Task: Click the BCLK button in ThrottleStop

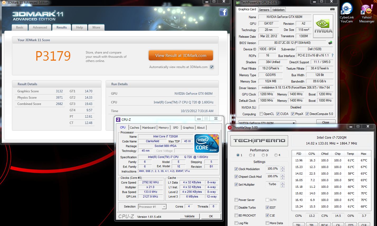Action: pos(324,224)
